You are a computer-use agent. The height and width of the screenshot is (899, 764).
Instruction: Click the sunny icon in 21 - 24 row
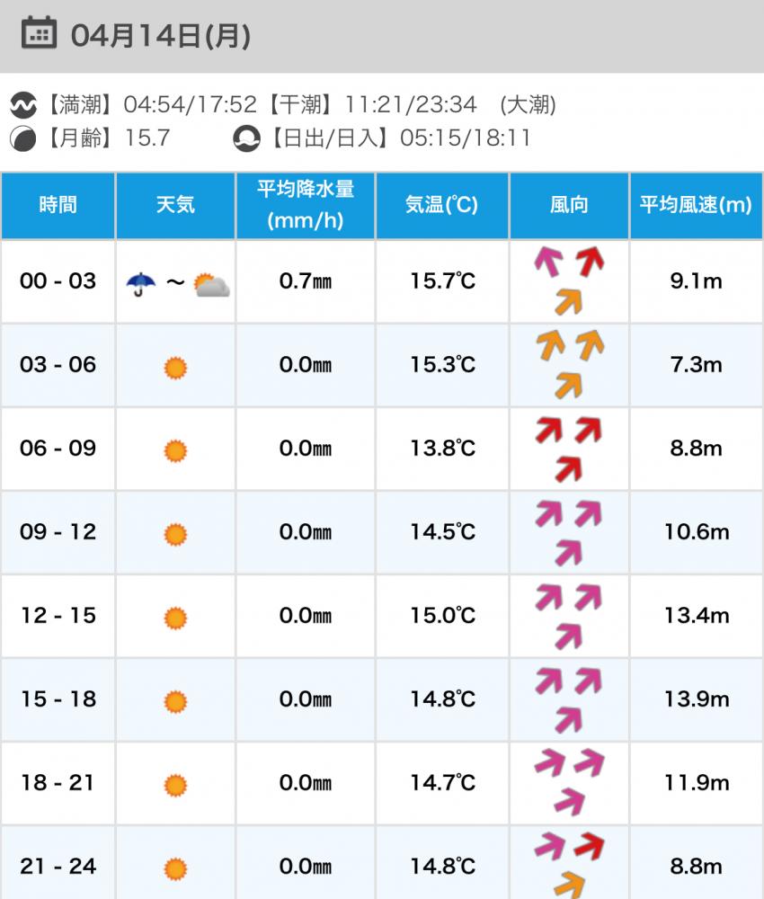175,869
